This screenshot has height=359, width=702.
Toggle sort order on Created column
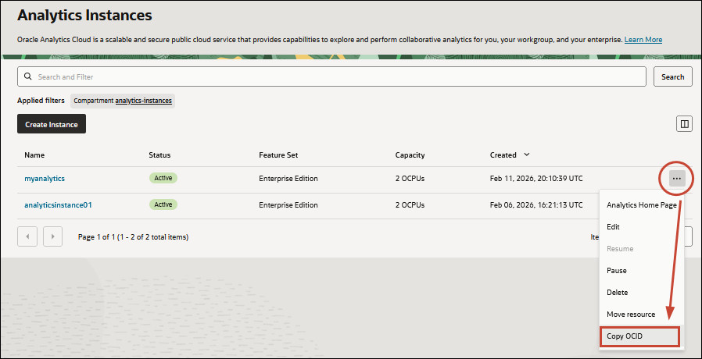(526, 155)
